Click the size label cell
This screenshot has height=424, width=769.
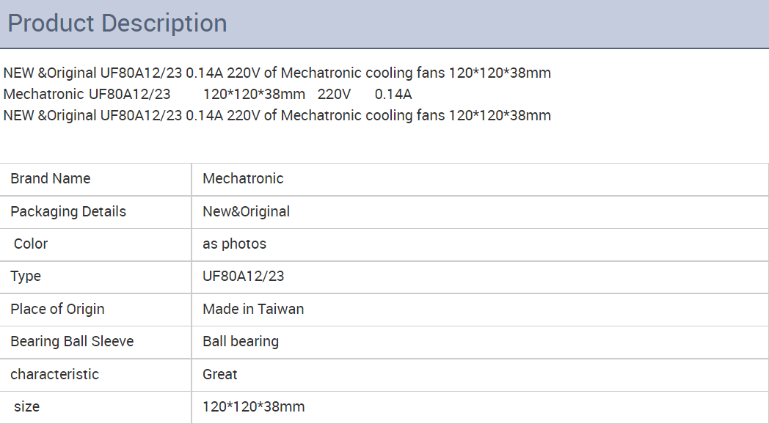pyautogui.click(x=27, y=406)
